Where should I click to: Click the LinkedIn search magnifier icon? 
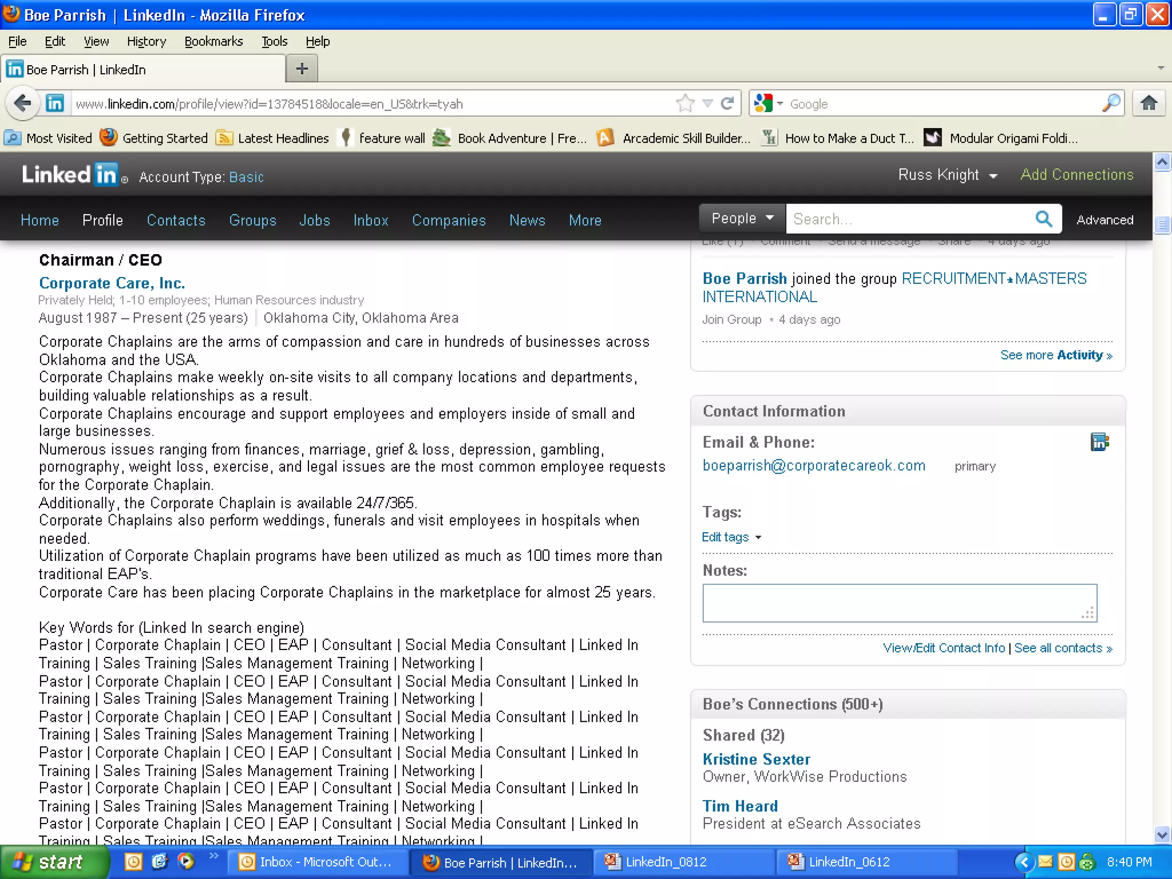point(1043,219)
